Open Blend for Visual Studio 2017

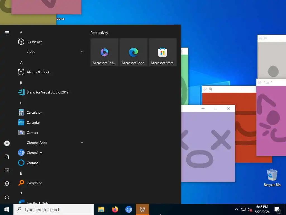pos(51,92)
